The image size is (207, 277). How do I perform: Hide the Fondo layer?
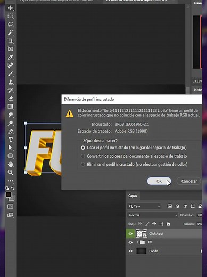click(x=130, y=251)
